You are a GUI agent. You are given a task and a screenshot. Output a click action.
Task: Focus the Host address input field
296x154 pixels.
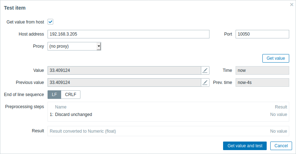128,34
